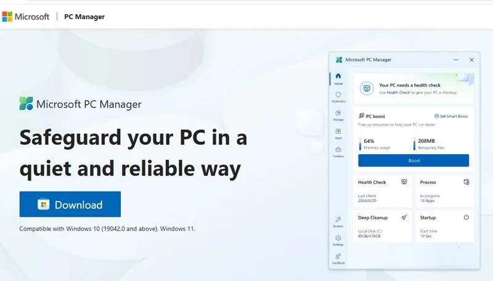This screenshot has height=281, width=493.
Task: Open the Process card
Action: click(x=444, y=191)
